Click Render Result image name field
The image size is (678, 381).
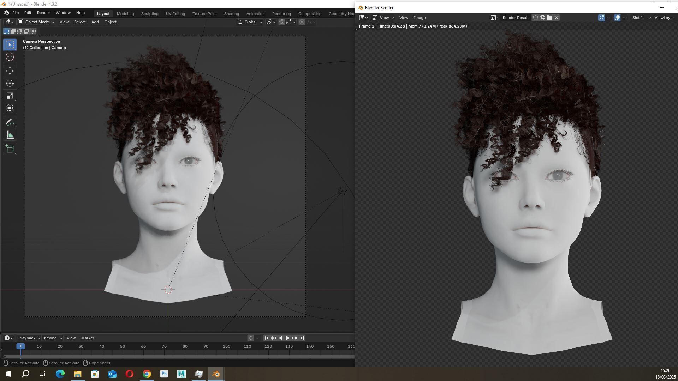coord(516,18)
